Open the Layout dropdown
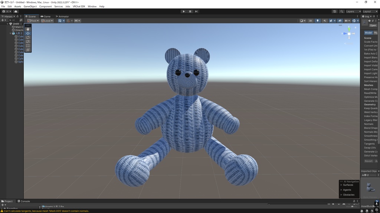Image resolution: width=380 pixels, height=213 pixels. pyautogui.click(x=370, y=11)
